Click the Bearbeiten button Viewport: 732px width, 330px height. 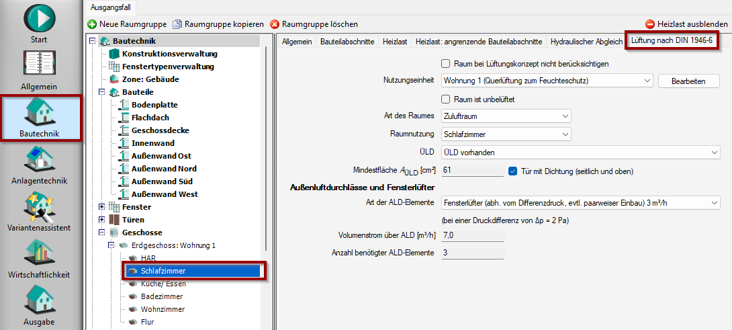coord(688,81)
